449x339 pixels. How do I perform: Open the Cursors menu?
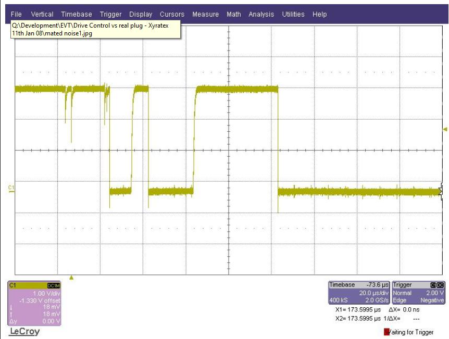tap(172, 14)
